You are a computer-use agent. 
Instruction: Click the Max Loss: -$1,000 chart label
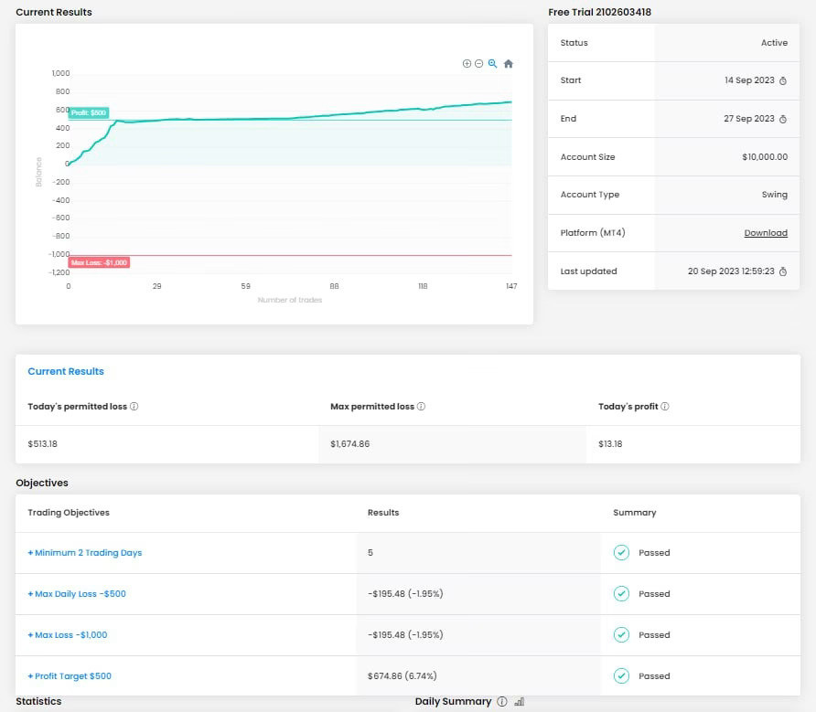(x=99, y=262)
